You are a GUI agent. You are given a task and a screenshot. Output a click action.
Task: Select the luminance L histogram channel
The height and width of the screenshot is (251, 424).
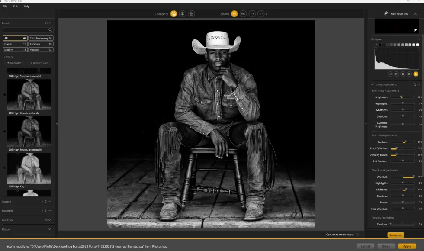[x=415, y=74]
